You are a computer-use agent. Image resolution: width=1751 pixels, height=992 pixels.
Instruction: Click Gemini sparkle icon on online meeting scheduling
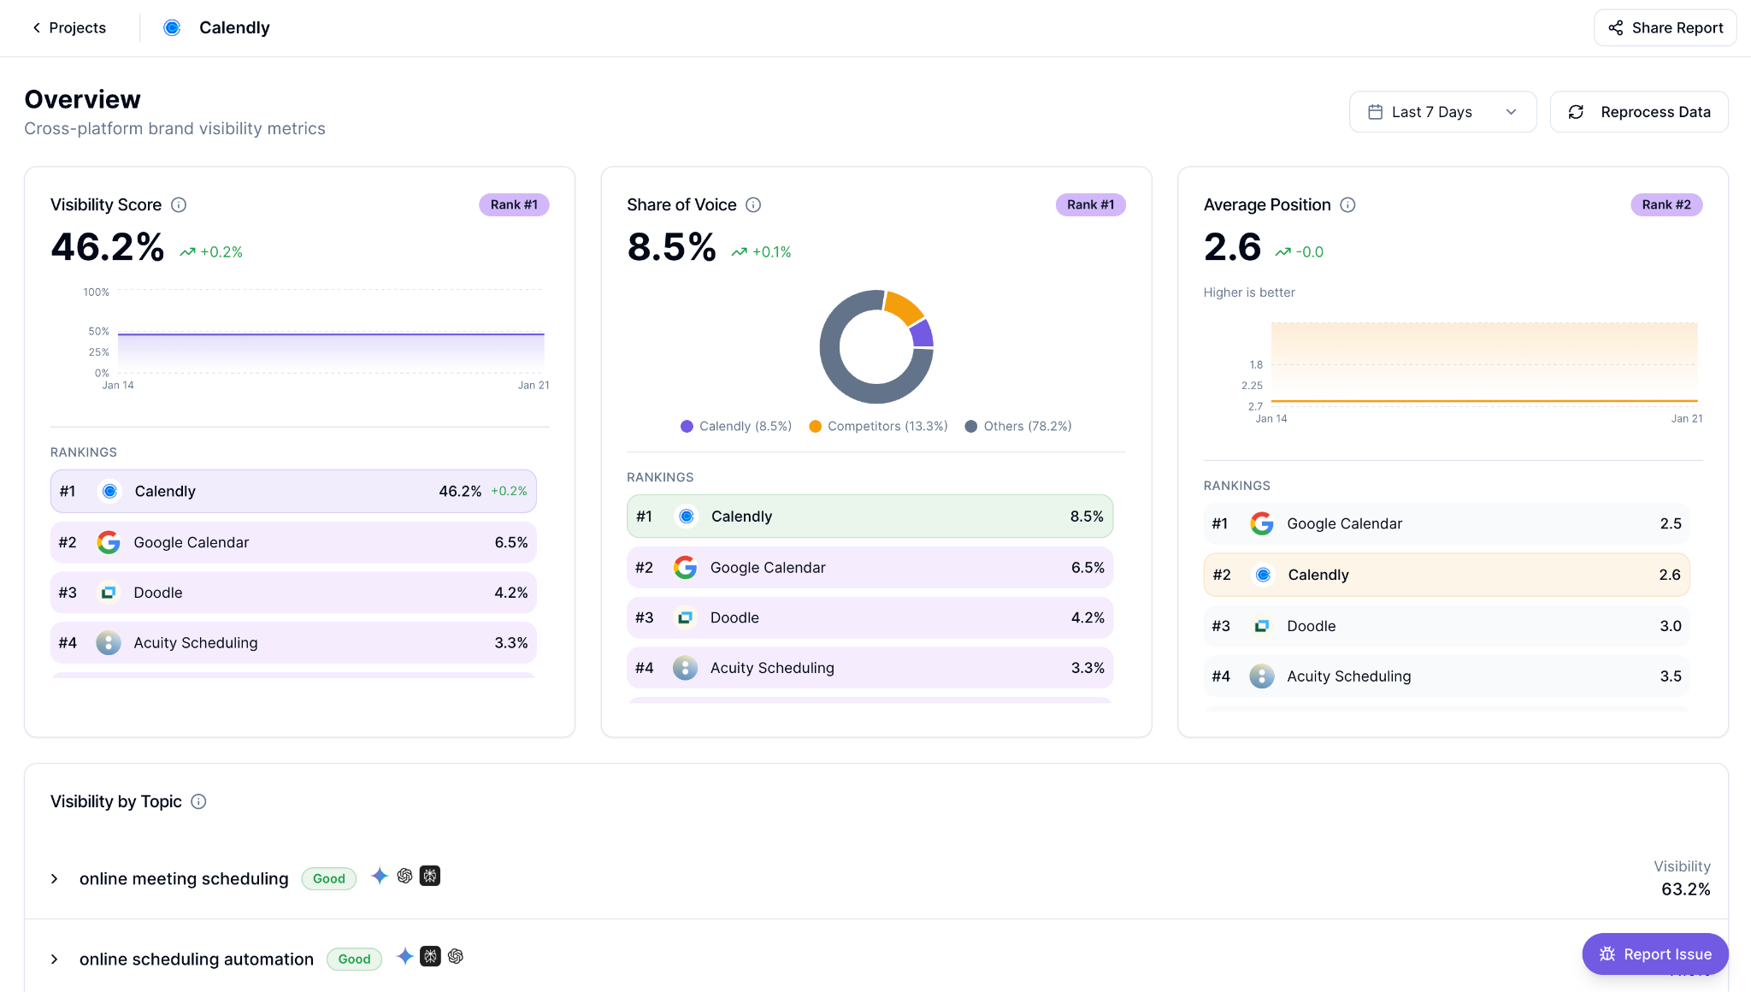tap(380, 877)
